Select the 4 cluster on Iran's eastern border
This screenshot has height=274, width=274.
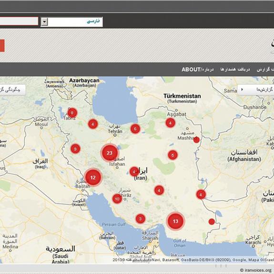click(x=201, y=194)
